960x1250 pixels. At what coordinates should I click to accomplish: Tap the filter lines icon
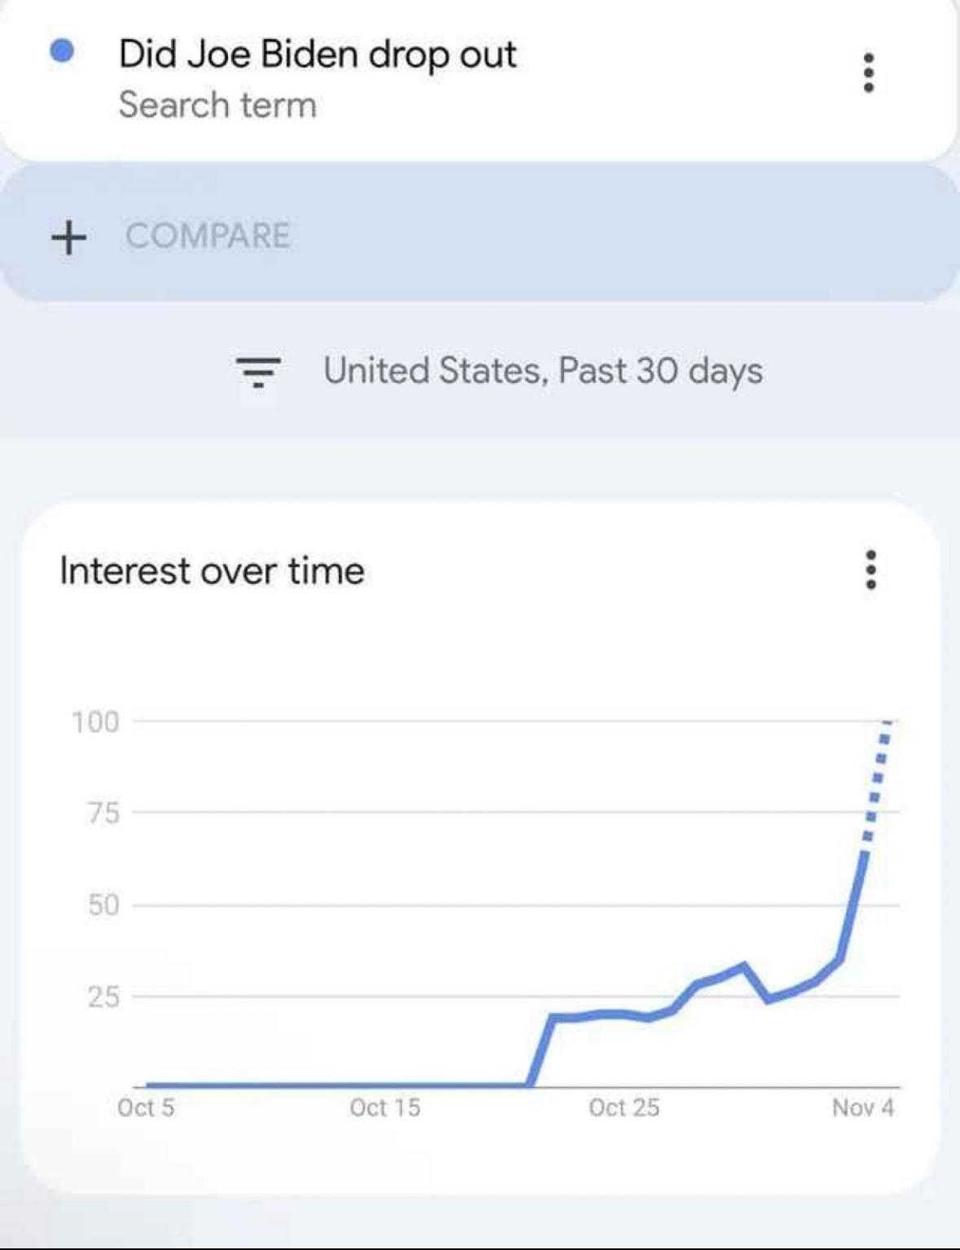tap(258, 372)
